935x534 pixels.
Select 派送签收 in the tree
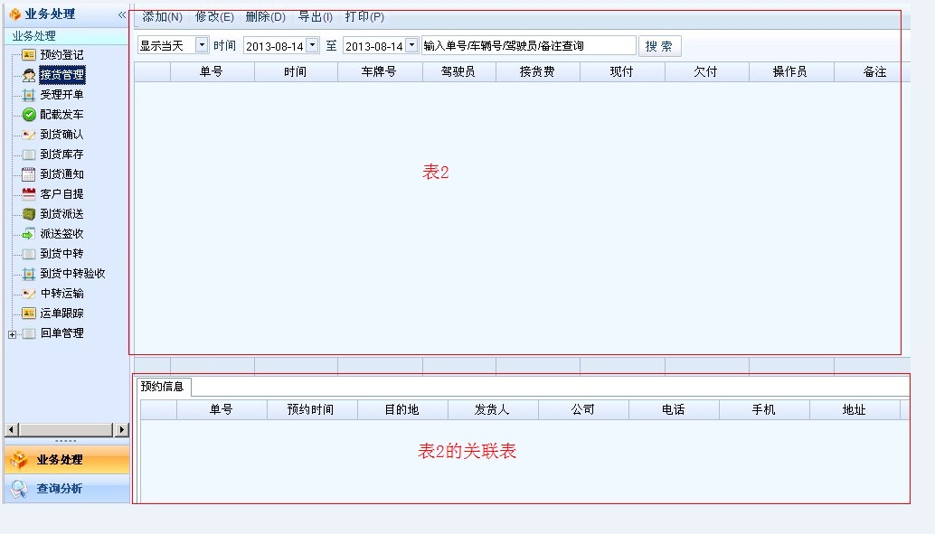62,234
